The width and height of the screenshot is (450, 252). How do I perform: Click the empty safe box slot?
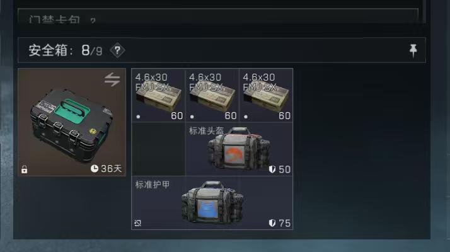158,149
